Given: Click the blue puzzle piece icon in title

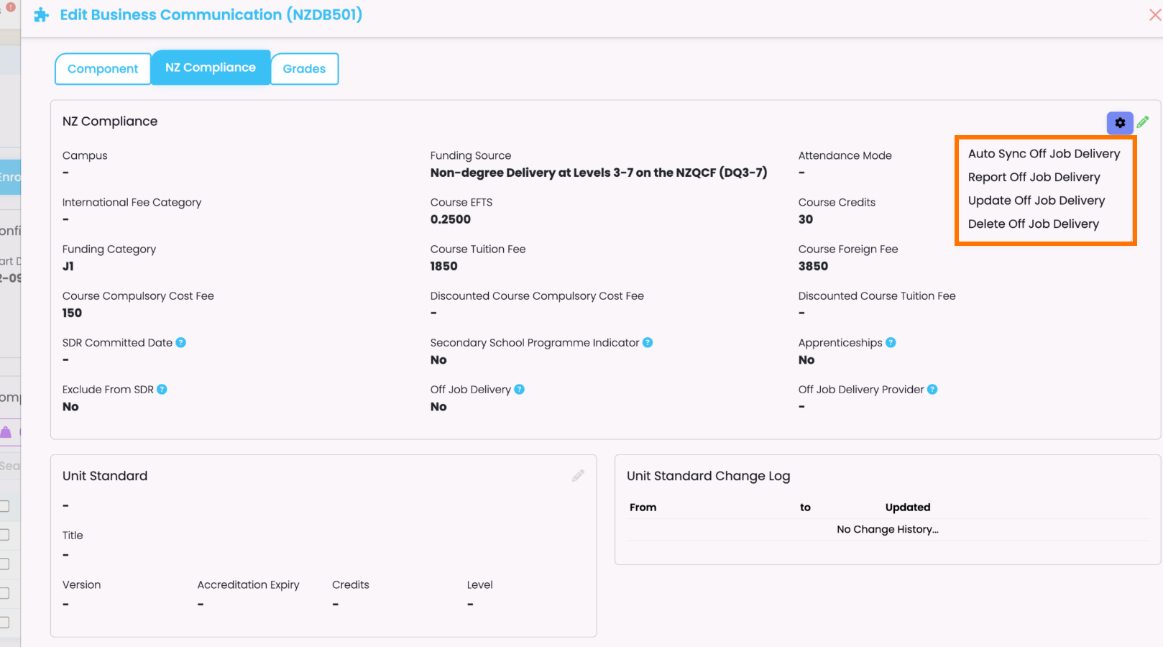Looking at the screenshot, I should click(42, 15).
